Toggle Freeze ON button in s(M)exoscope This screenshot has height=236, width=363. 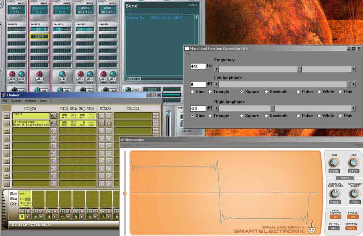coord(353,217)
